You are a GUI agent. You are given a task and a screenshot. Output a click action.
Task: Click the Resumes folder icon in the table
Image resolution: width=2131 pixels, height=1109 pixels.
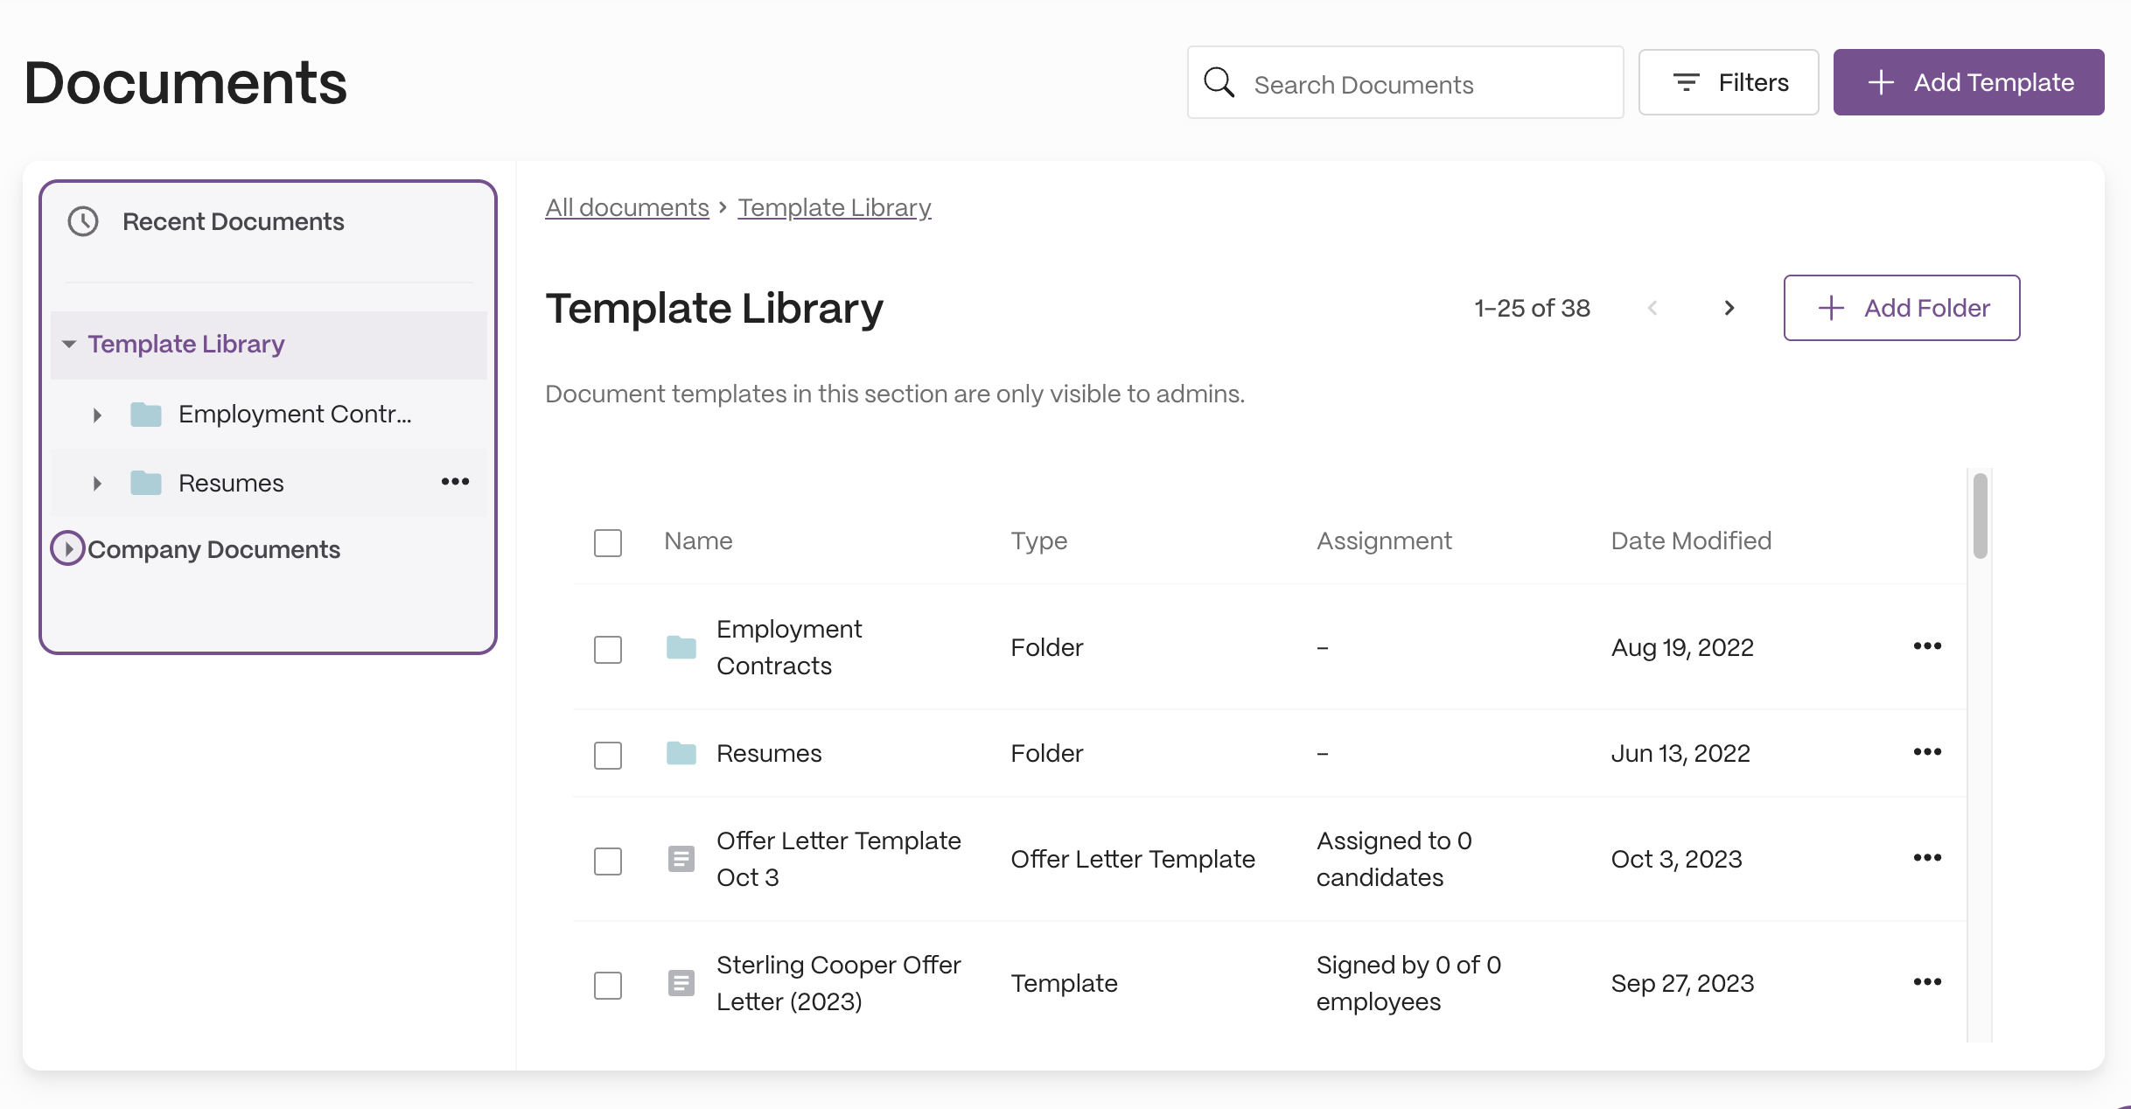(681, 753)
